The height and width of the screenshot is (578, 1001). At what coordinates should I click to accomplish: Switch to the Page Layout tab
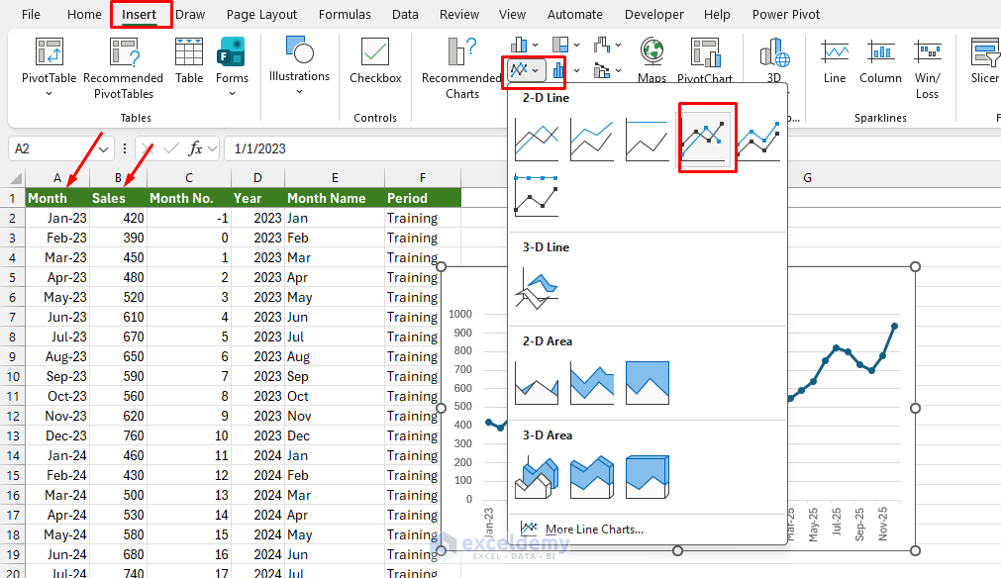[x=261, y=14]
